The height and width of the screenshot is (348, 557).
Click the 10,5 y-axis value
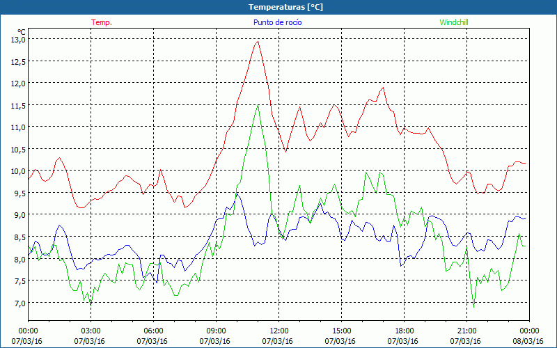coord(19,149)
